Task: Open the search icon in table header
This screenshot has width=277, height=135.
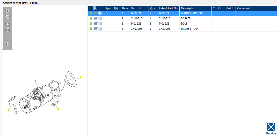Action: pyautogui.click(x=95, y=8)
